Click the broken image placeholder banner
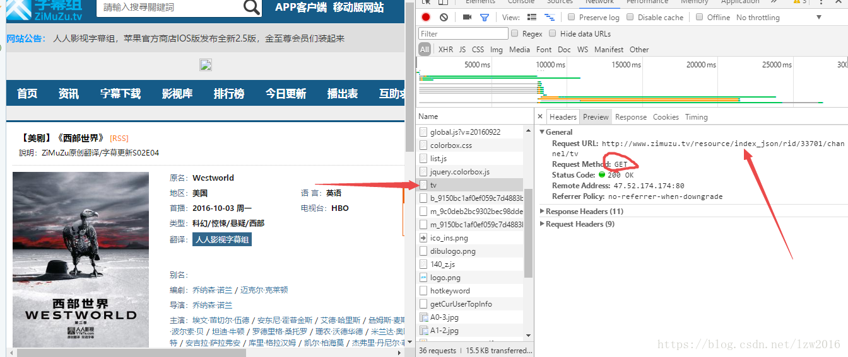 (206, 65)
